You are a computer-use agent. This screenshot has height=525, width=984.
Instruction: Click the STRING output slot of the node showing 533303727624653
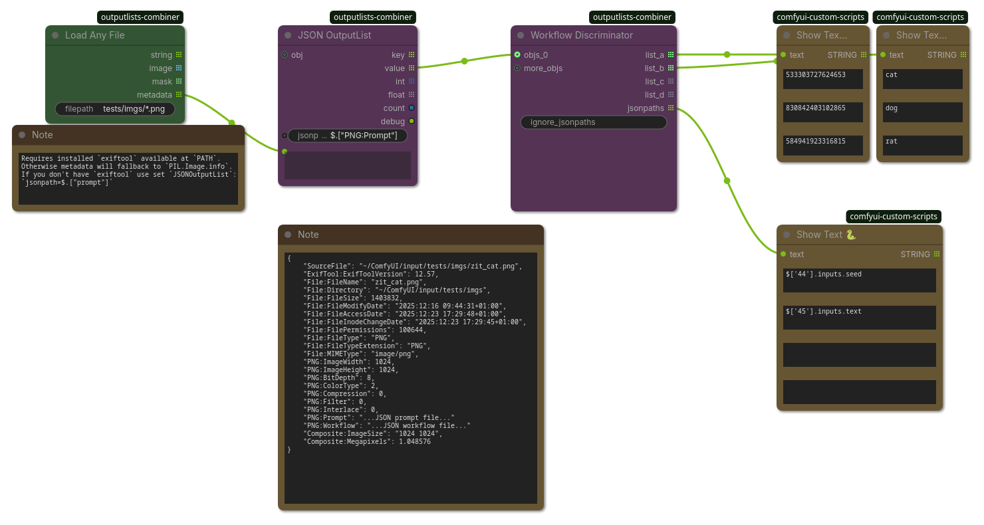pos(864,55)
